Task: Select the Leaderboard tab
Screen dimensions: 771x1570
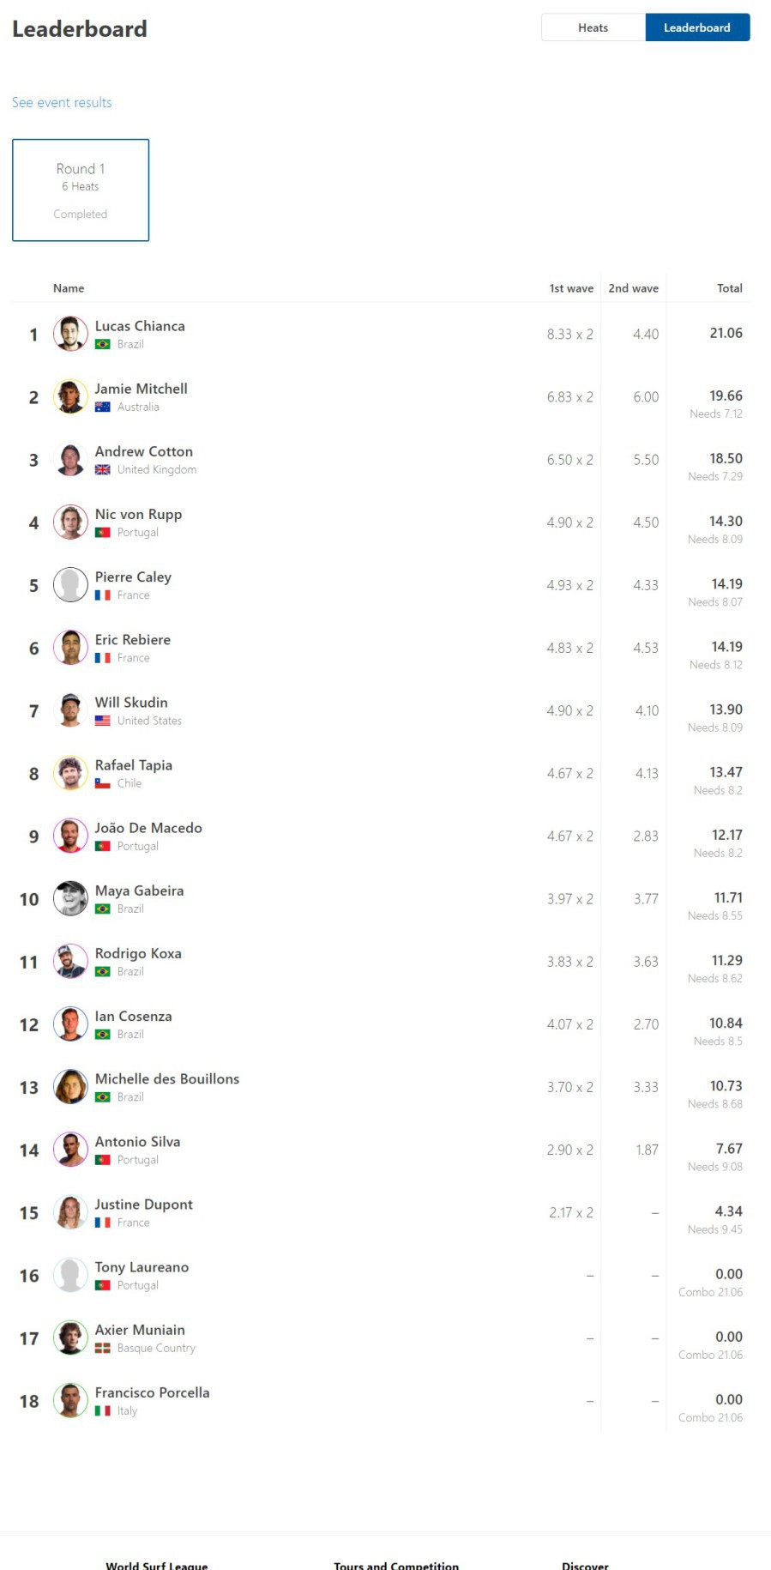Action: point(697,27)
